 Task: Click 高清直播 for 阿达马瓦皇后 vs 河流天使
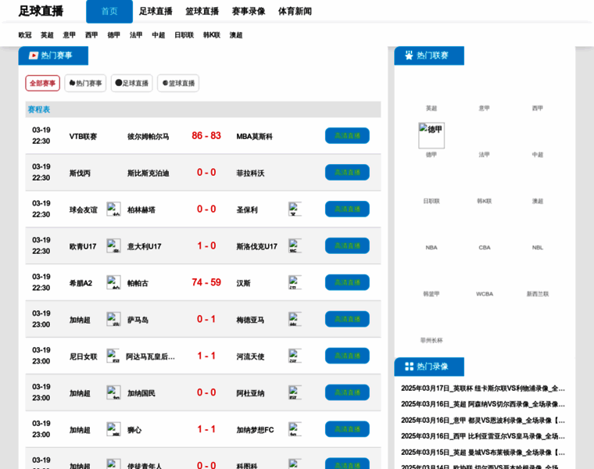[x=347, y=356]
